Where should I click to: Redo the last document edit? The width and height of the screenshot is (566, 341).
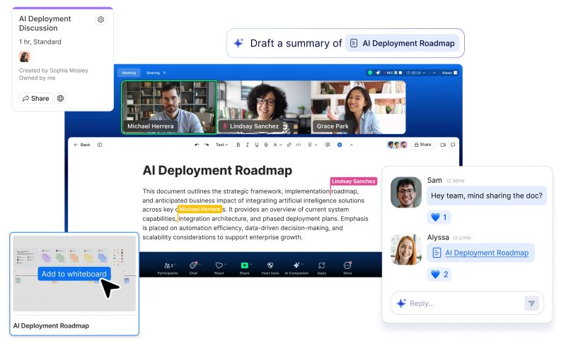[207, 145]
